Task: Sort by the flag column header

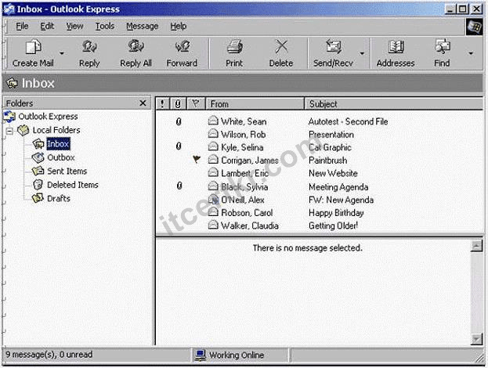Action: pos(196,103)
